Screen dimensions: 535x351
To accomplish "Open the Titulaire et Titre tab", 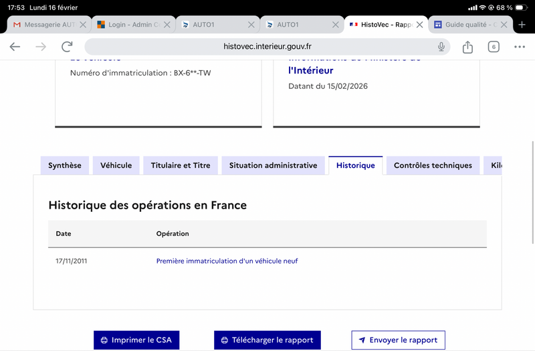I will pos(181,165).
